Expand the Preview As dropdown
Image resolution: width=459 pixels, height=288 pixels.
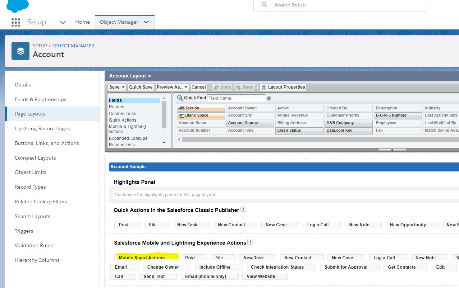click(172, 87)
